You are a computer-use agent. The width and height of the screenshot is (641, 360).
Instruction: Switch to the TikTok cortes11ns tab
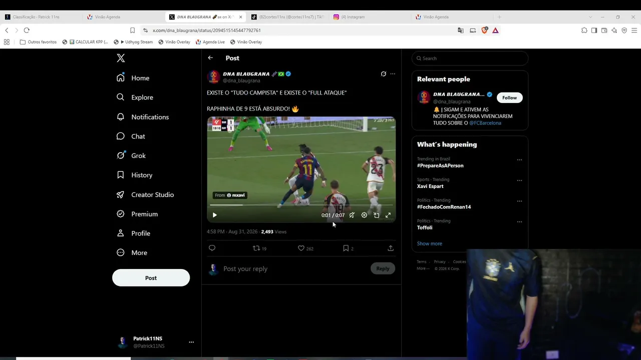pos(287,17)
